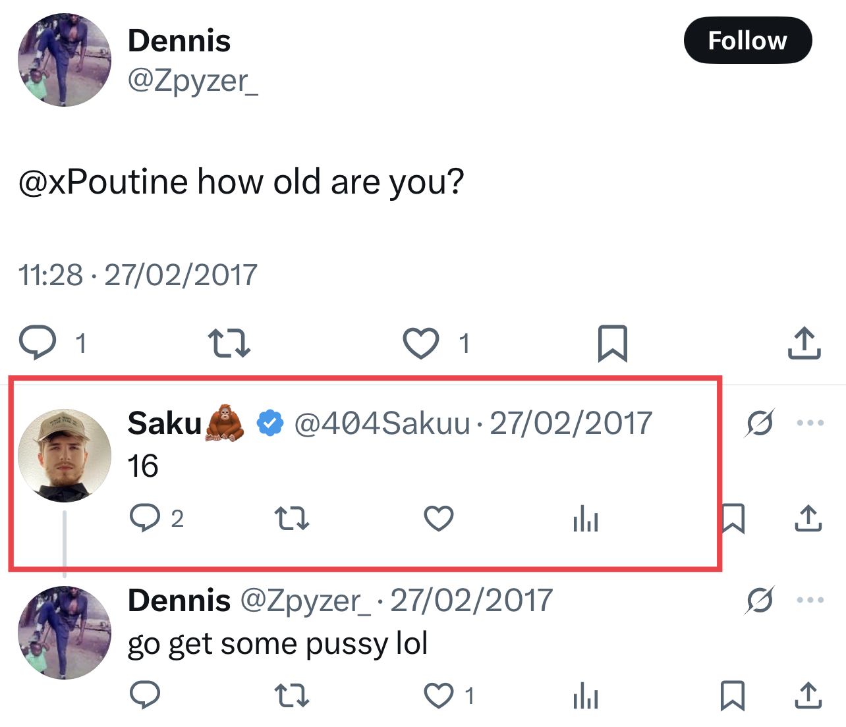Like Saku's reply

pos(439,518)
